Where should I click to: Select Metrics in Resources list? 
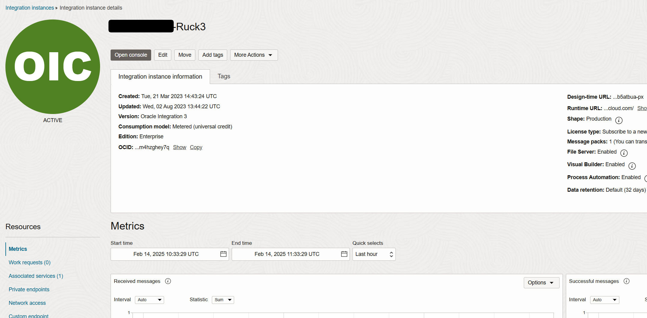[x=18, y=249]
